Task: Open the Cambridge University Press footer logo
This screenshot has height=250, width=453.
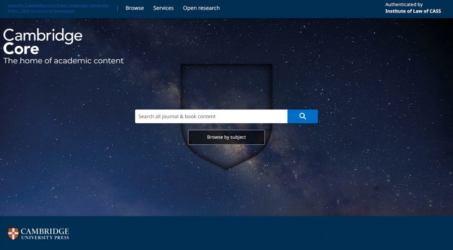Action: pos(39,234)
